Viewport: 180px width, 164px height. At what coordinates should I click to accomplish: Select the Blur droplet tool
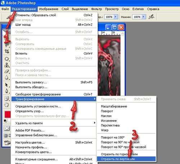(7, 77)
